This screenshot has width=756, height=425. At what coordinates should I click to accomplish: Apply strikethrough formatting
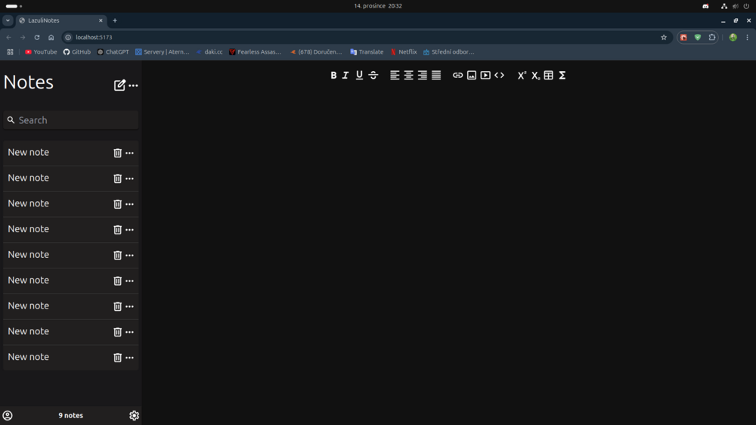coord(373,76)
